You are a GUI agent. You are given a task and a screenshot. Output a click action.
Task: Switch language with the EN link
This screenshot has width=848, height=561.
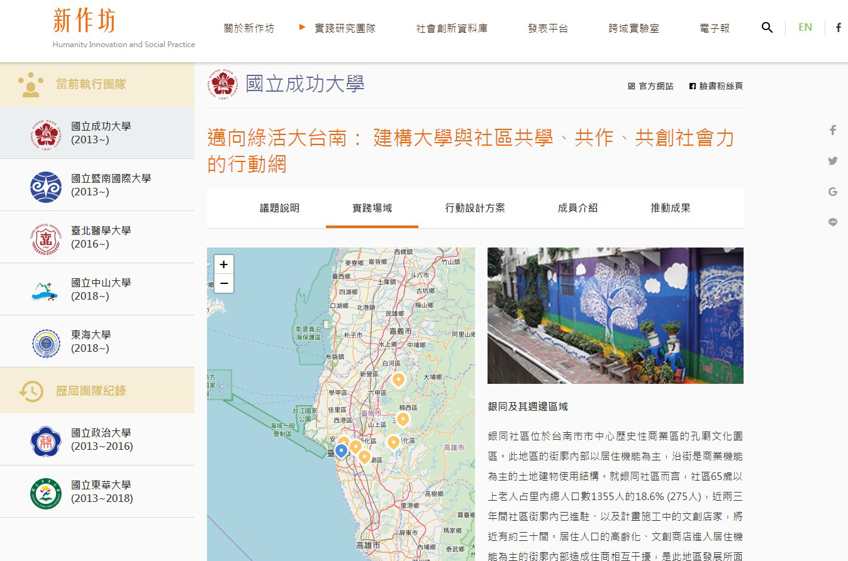click(x=805, y=27)
